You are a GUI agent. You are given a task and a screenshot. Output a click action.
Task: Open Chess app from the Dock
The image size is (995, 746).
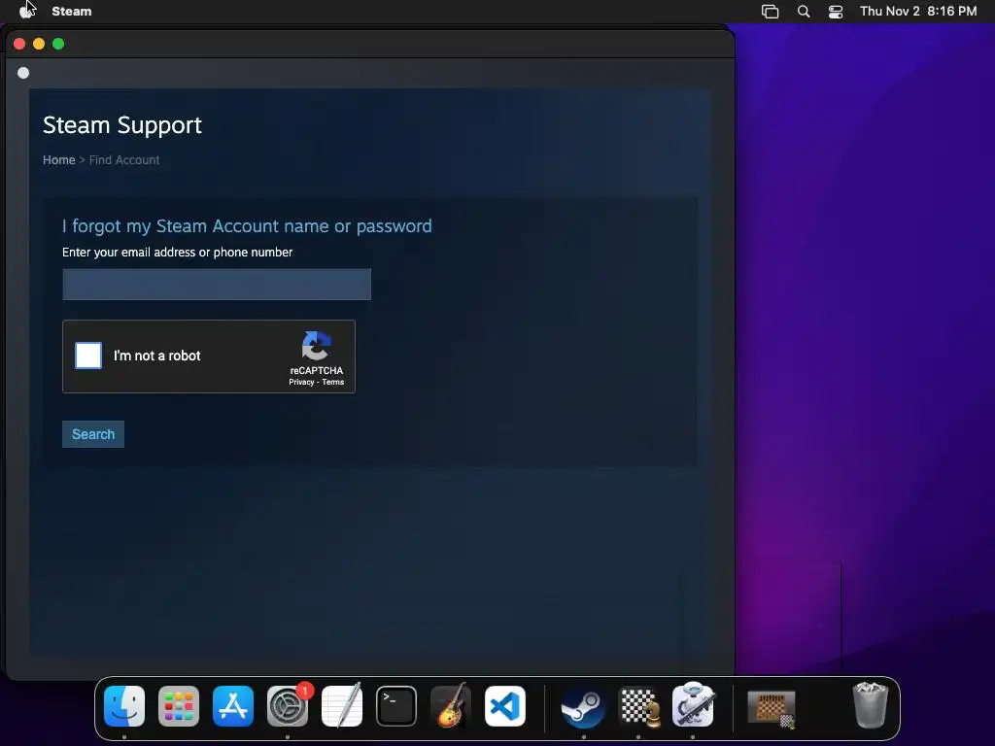click(x=638, y=707)
